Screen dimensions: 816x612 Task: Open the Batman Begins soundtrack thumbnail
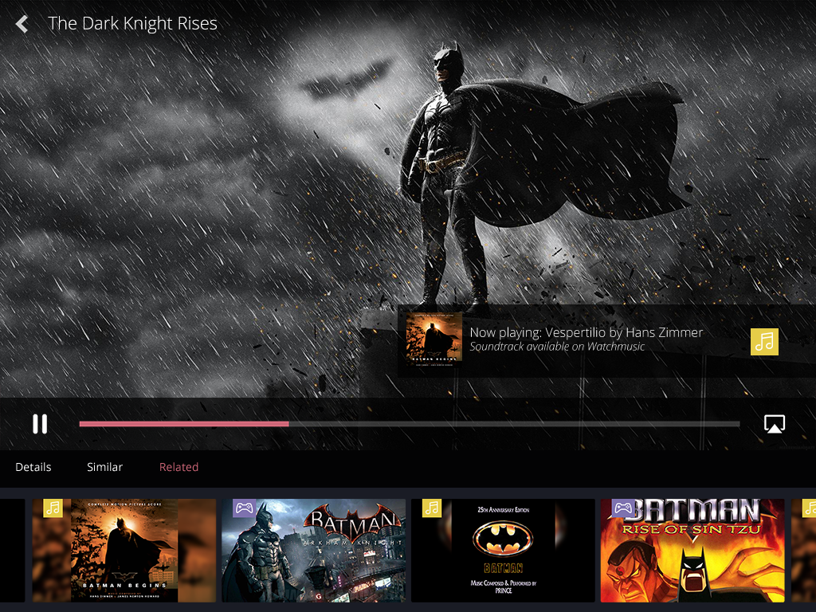pyautogui.click(x=124, y=551)
